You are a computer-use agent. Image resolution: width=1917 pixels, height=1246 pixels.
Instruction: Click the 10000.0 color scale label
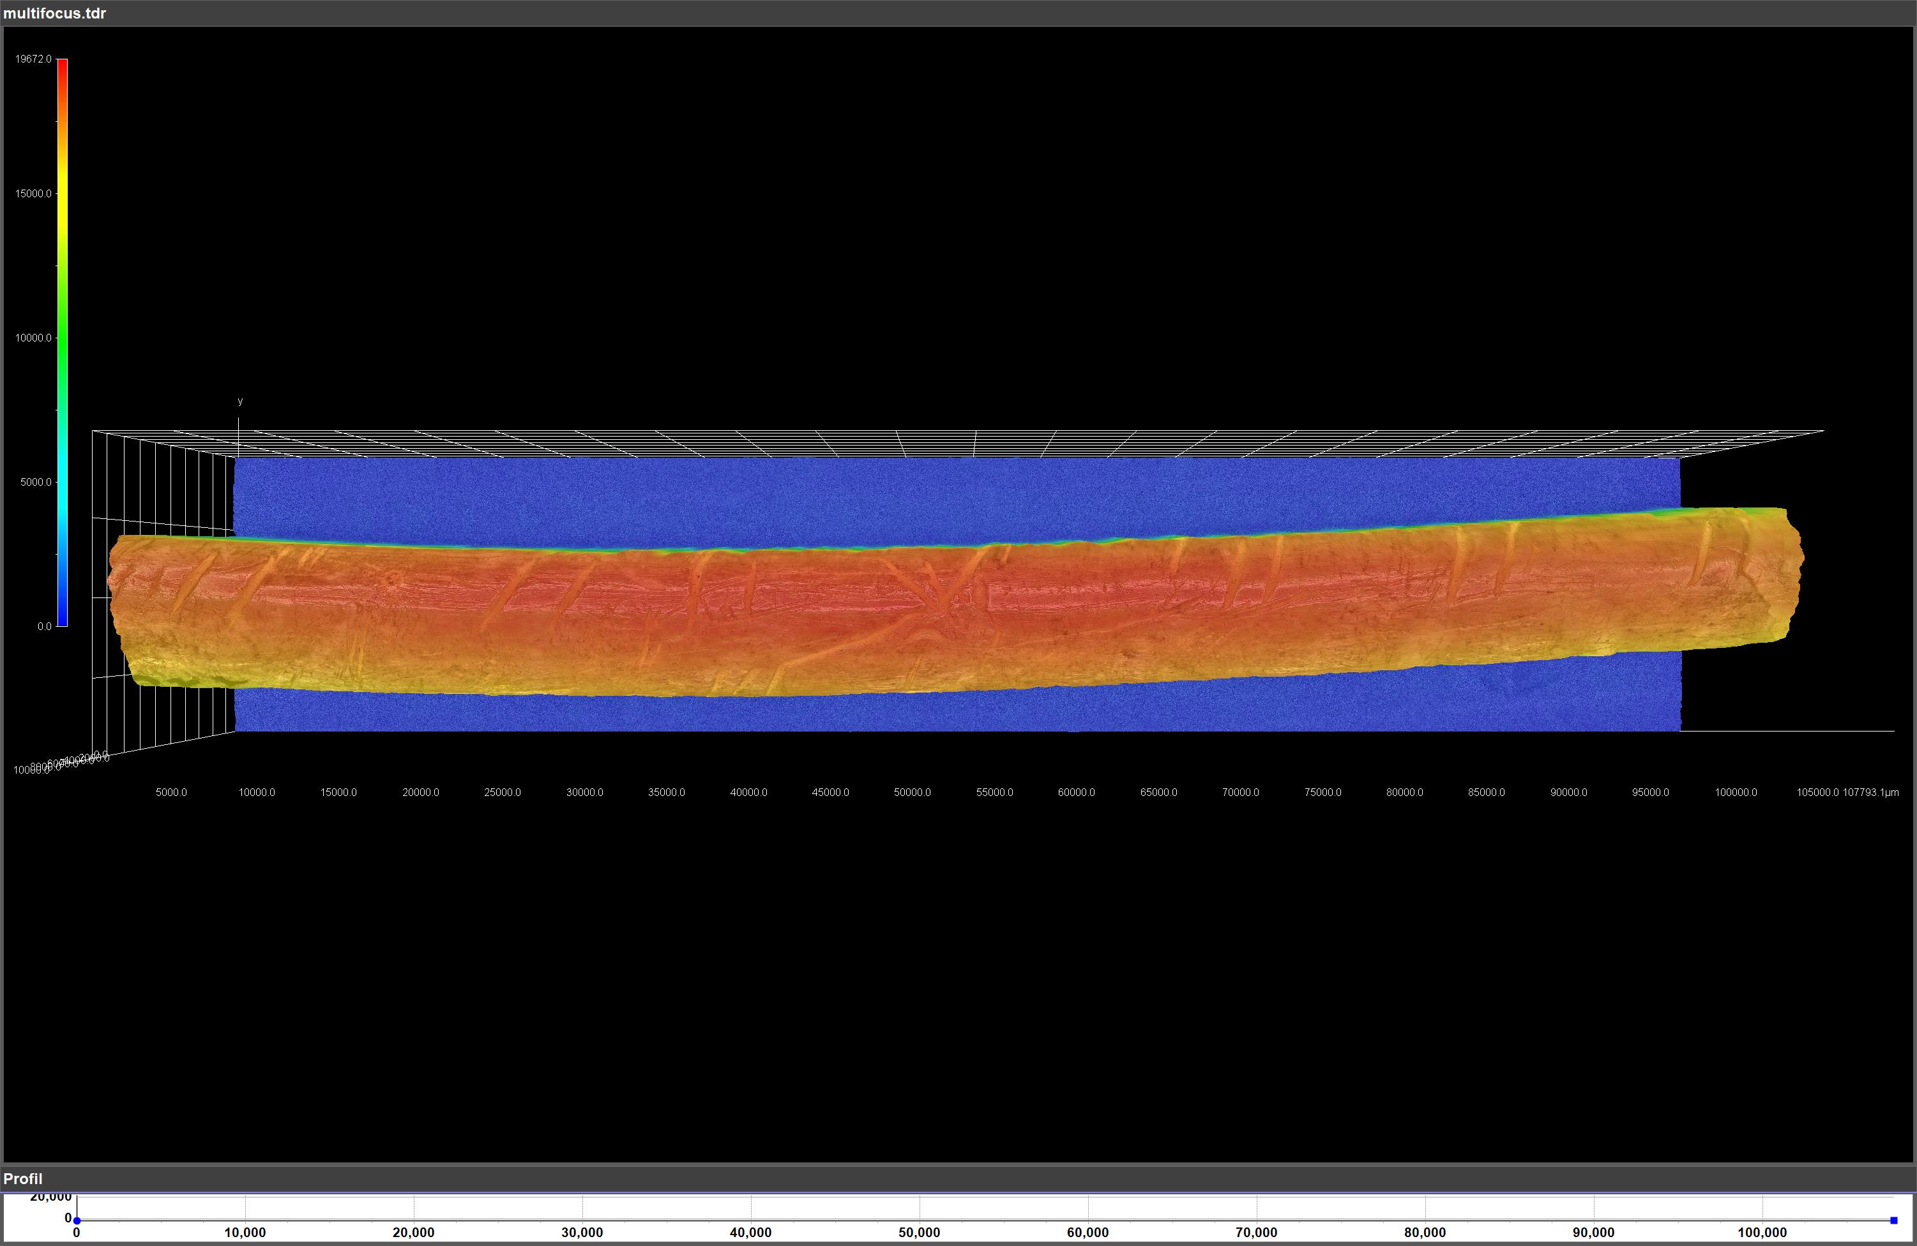coord(33,338)
